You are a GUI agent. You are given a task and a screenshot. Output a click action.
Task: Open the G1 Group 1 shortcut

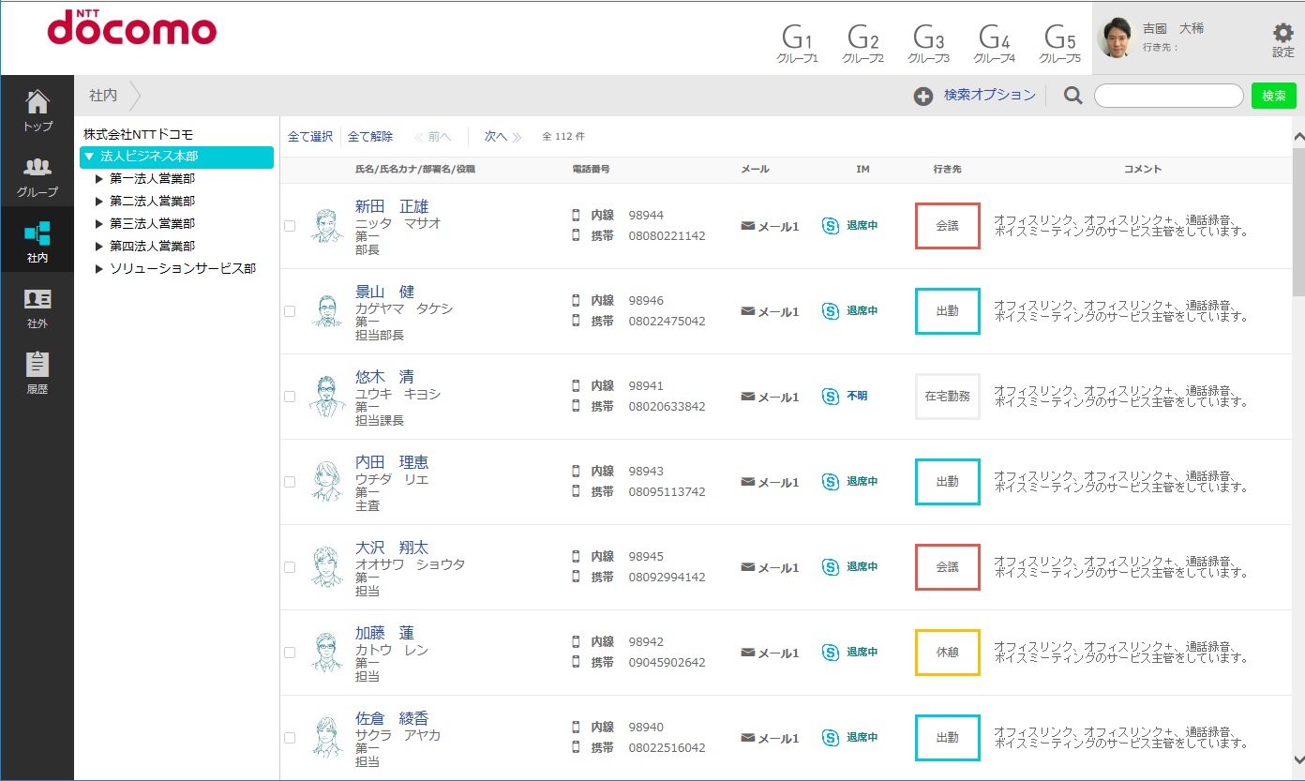pyautogui.click(x=797, y=44)
